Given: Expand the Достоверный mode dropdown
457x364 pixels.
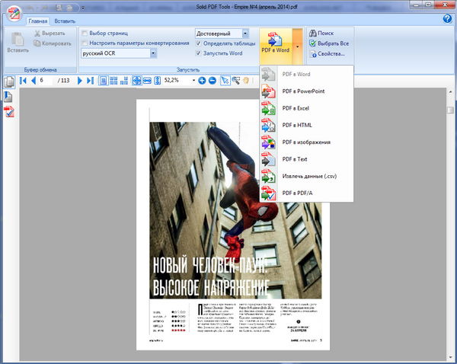Looking at the screenshot, I should click(245, 34).
